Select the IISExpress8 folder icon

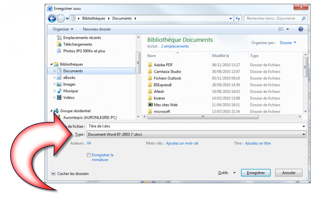point(150,85)
